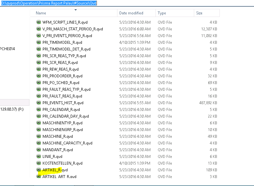Select file name MASCHINE_CAPACITY_R.qvd
The image size is (254, 186).
coord(67,143)
